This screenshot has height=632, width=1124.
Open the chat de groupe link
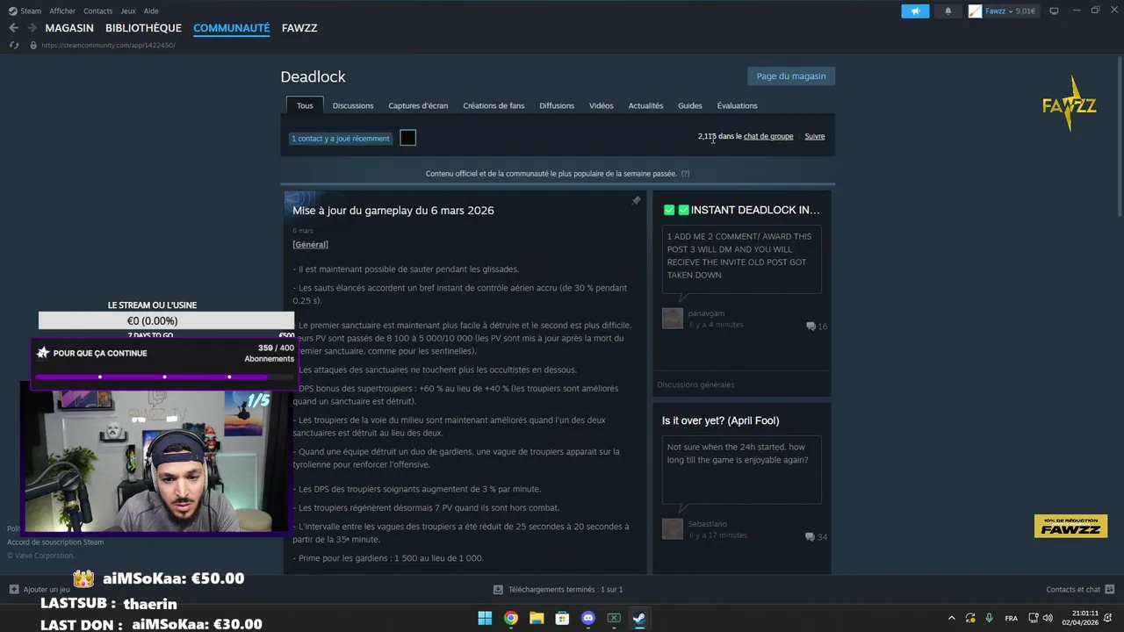[768, 136]
